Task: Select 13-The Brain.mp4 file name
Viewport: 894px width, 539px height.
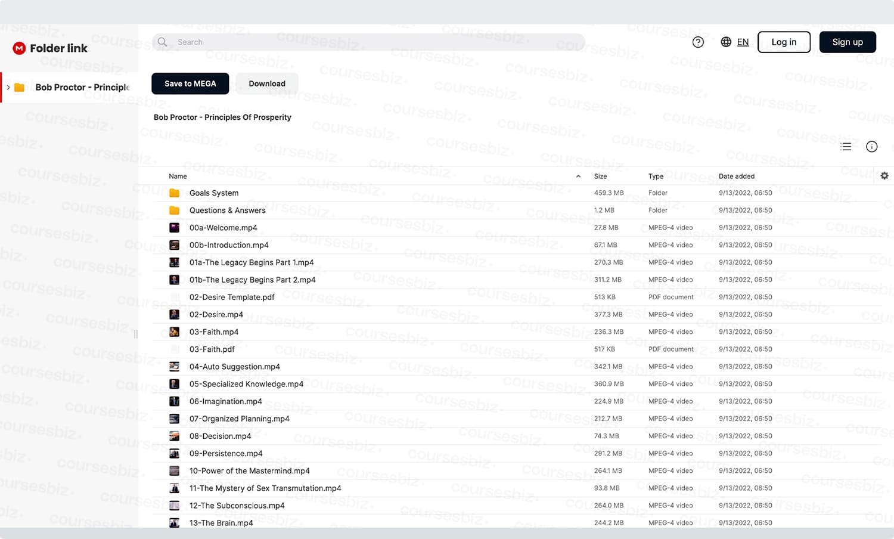Action: [x=221, y=523]
